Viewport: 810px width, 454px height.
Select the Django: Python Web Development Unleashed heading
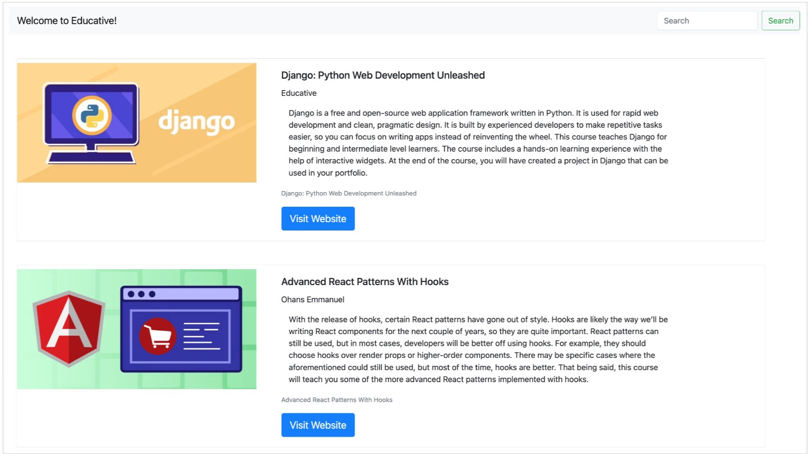383,75
